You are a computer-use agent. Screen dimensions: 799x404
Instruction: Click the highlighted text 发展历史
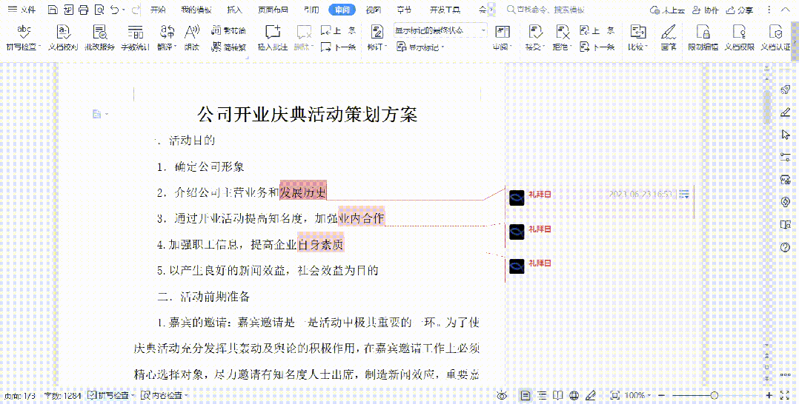click(x=303, y=192)
